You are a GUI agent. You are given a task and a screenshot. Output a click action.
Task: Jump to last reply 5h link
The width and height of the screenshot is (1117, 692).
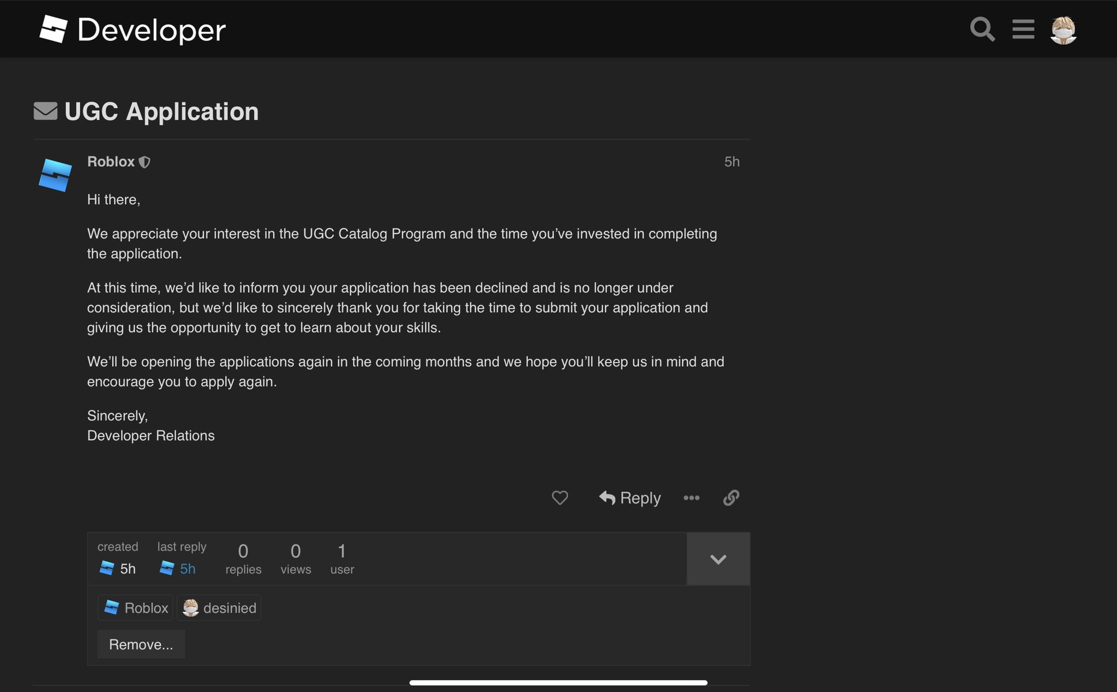(187, 569)
